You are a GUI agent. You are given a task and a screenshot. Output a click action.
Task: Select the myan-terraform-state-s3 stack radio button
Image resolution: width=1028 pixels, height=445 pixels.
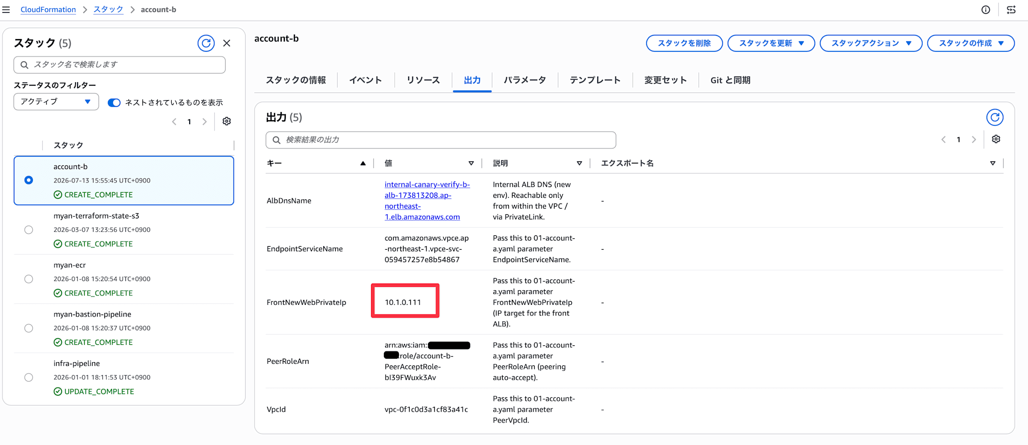(29, 230)
